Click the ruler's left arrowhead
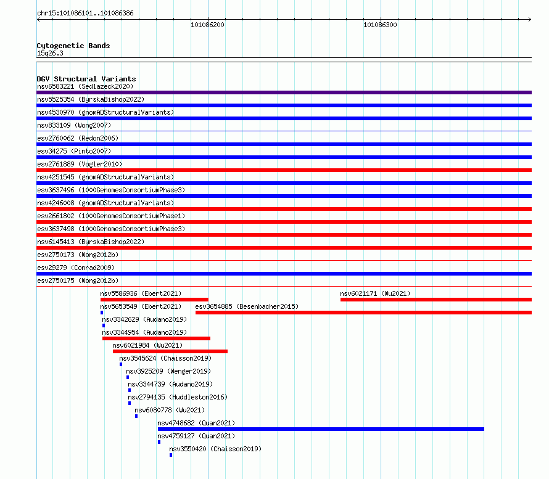This screenshot has height=479, width=549. coord(38,20)
